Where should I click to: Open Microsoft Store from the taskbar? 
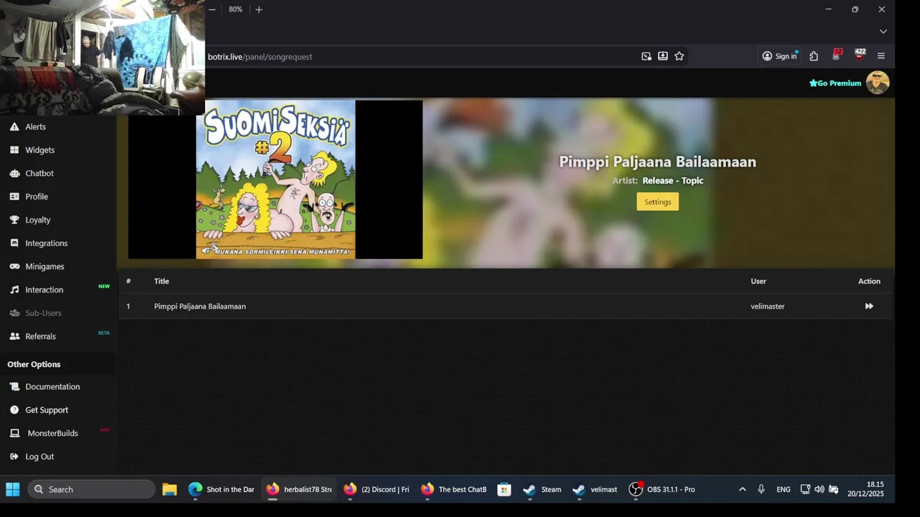[x=505, y=490]
